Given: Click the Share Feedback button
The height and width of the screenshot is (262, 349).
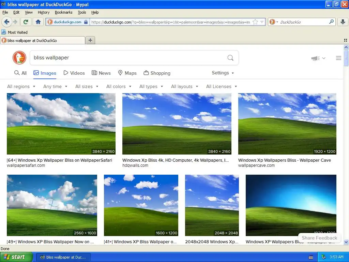Looking at the screenshot, I should (x=319, y=238).
